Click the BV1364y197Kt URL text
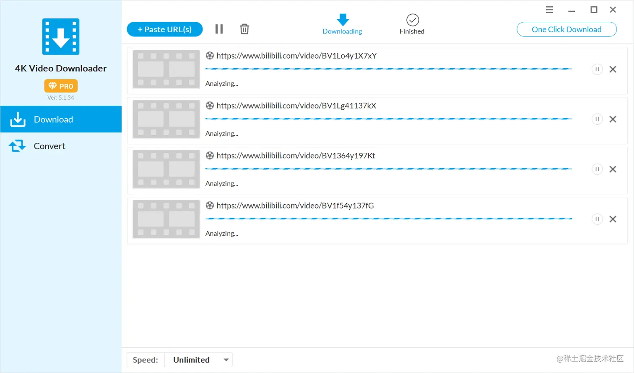This screenshot has width=634, height=373. (296, 155)
